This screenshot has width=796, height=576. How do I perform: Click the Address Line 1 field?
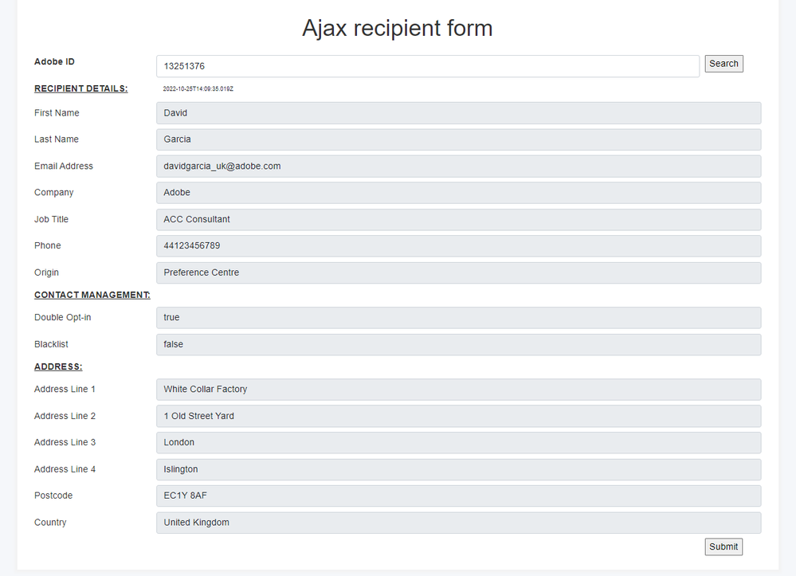(x=458, y=390)
